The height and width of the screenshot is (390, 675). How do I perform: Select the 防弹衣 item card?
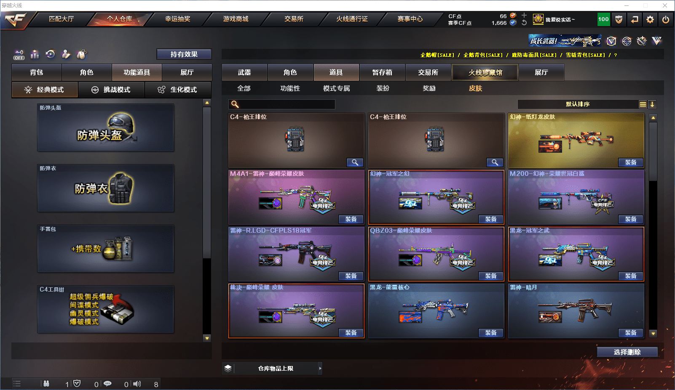tap(105, 188)
